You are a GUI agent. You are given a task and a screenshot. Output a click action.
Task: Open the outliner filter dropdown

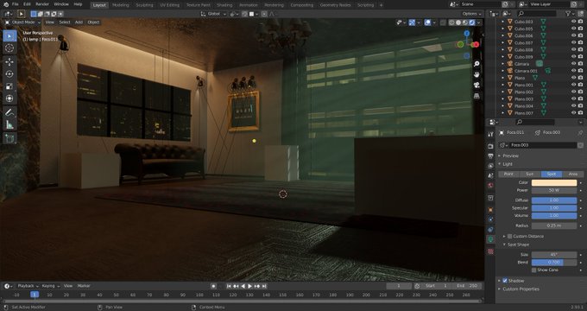pyautogui.click(x=570, y=14)
